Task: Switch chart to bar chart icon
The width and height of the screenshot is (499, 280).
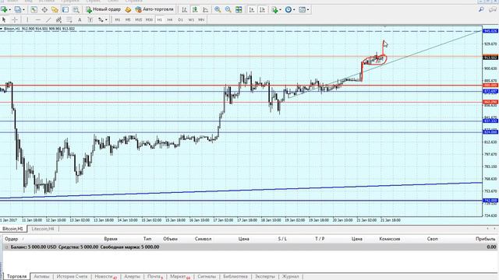Action: pyautogui.click(x=184, y=10)
